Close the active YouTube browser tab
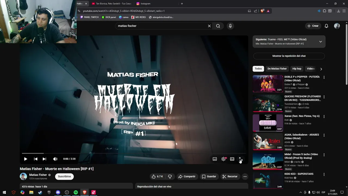The image size is (348, 196). point(86,4)
